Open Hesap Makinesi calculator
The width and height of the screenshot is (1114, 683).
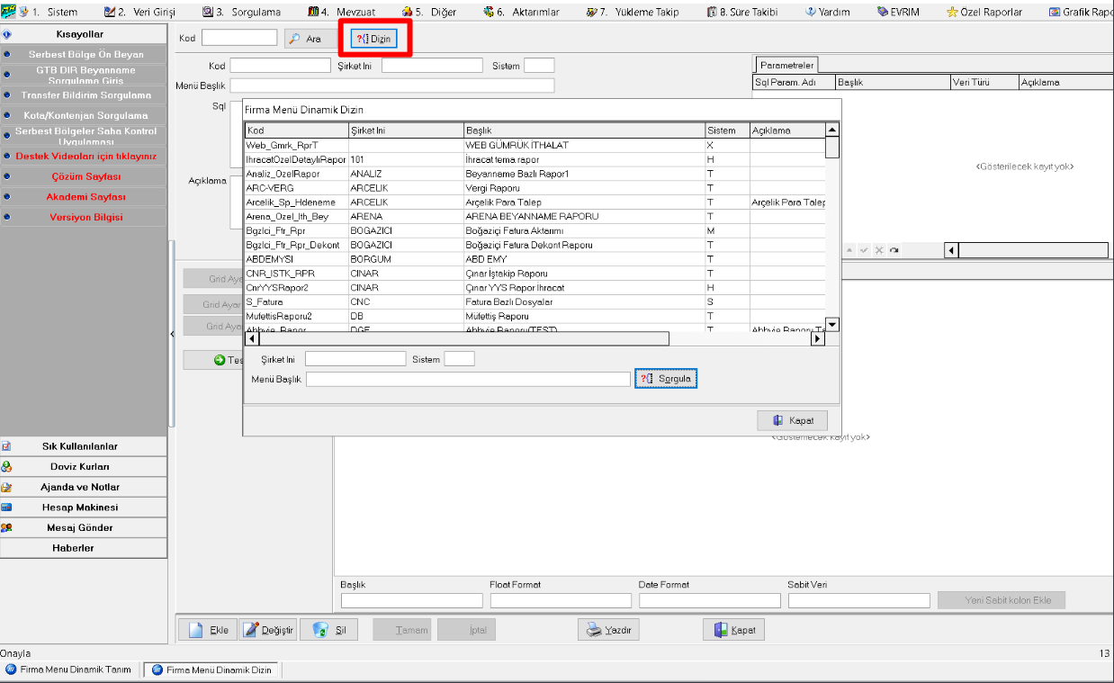coord(84,508)
